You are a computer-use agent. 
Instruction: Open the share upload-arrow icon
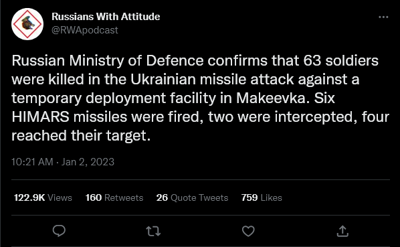[x=342, y=231]
